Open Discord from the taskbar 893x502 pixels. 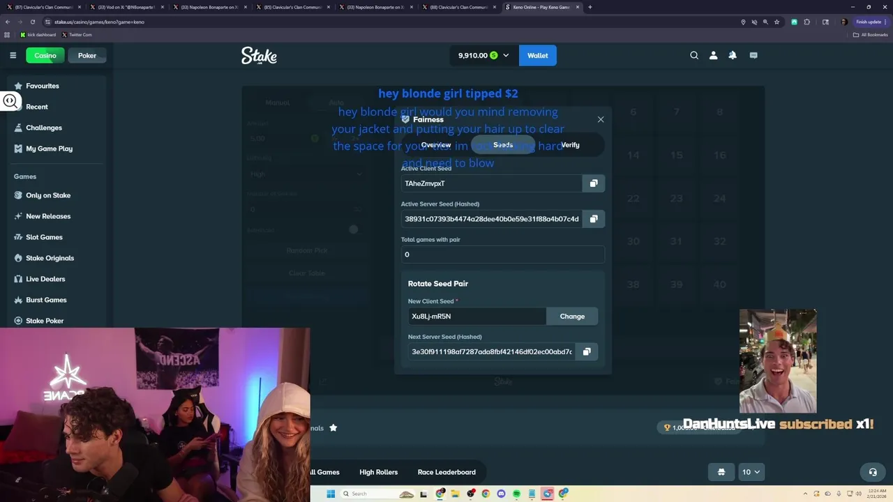501,494
